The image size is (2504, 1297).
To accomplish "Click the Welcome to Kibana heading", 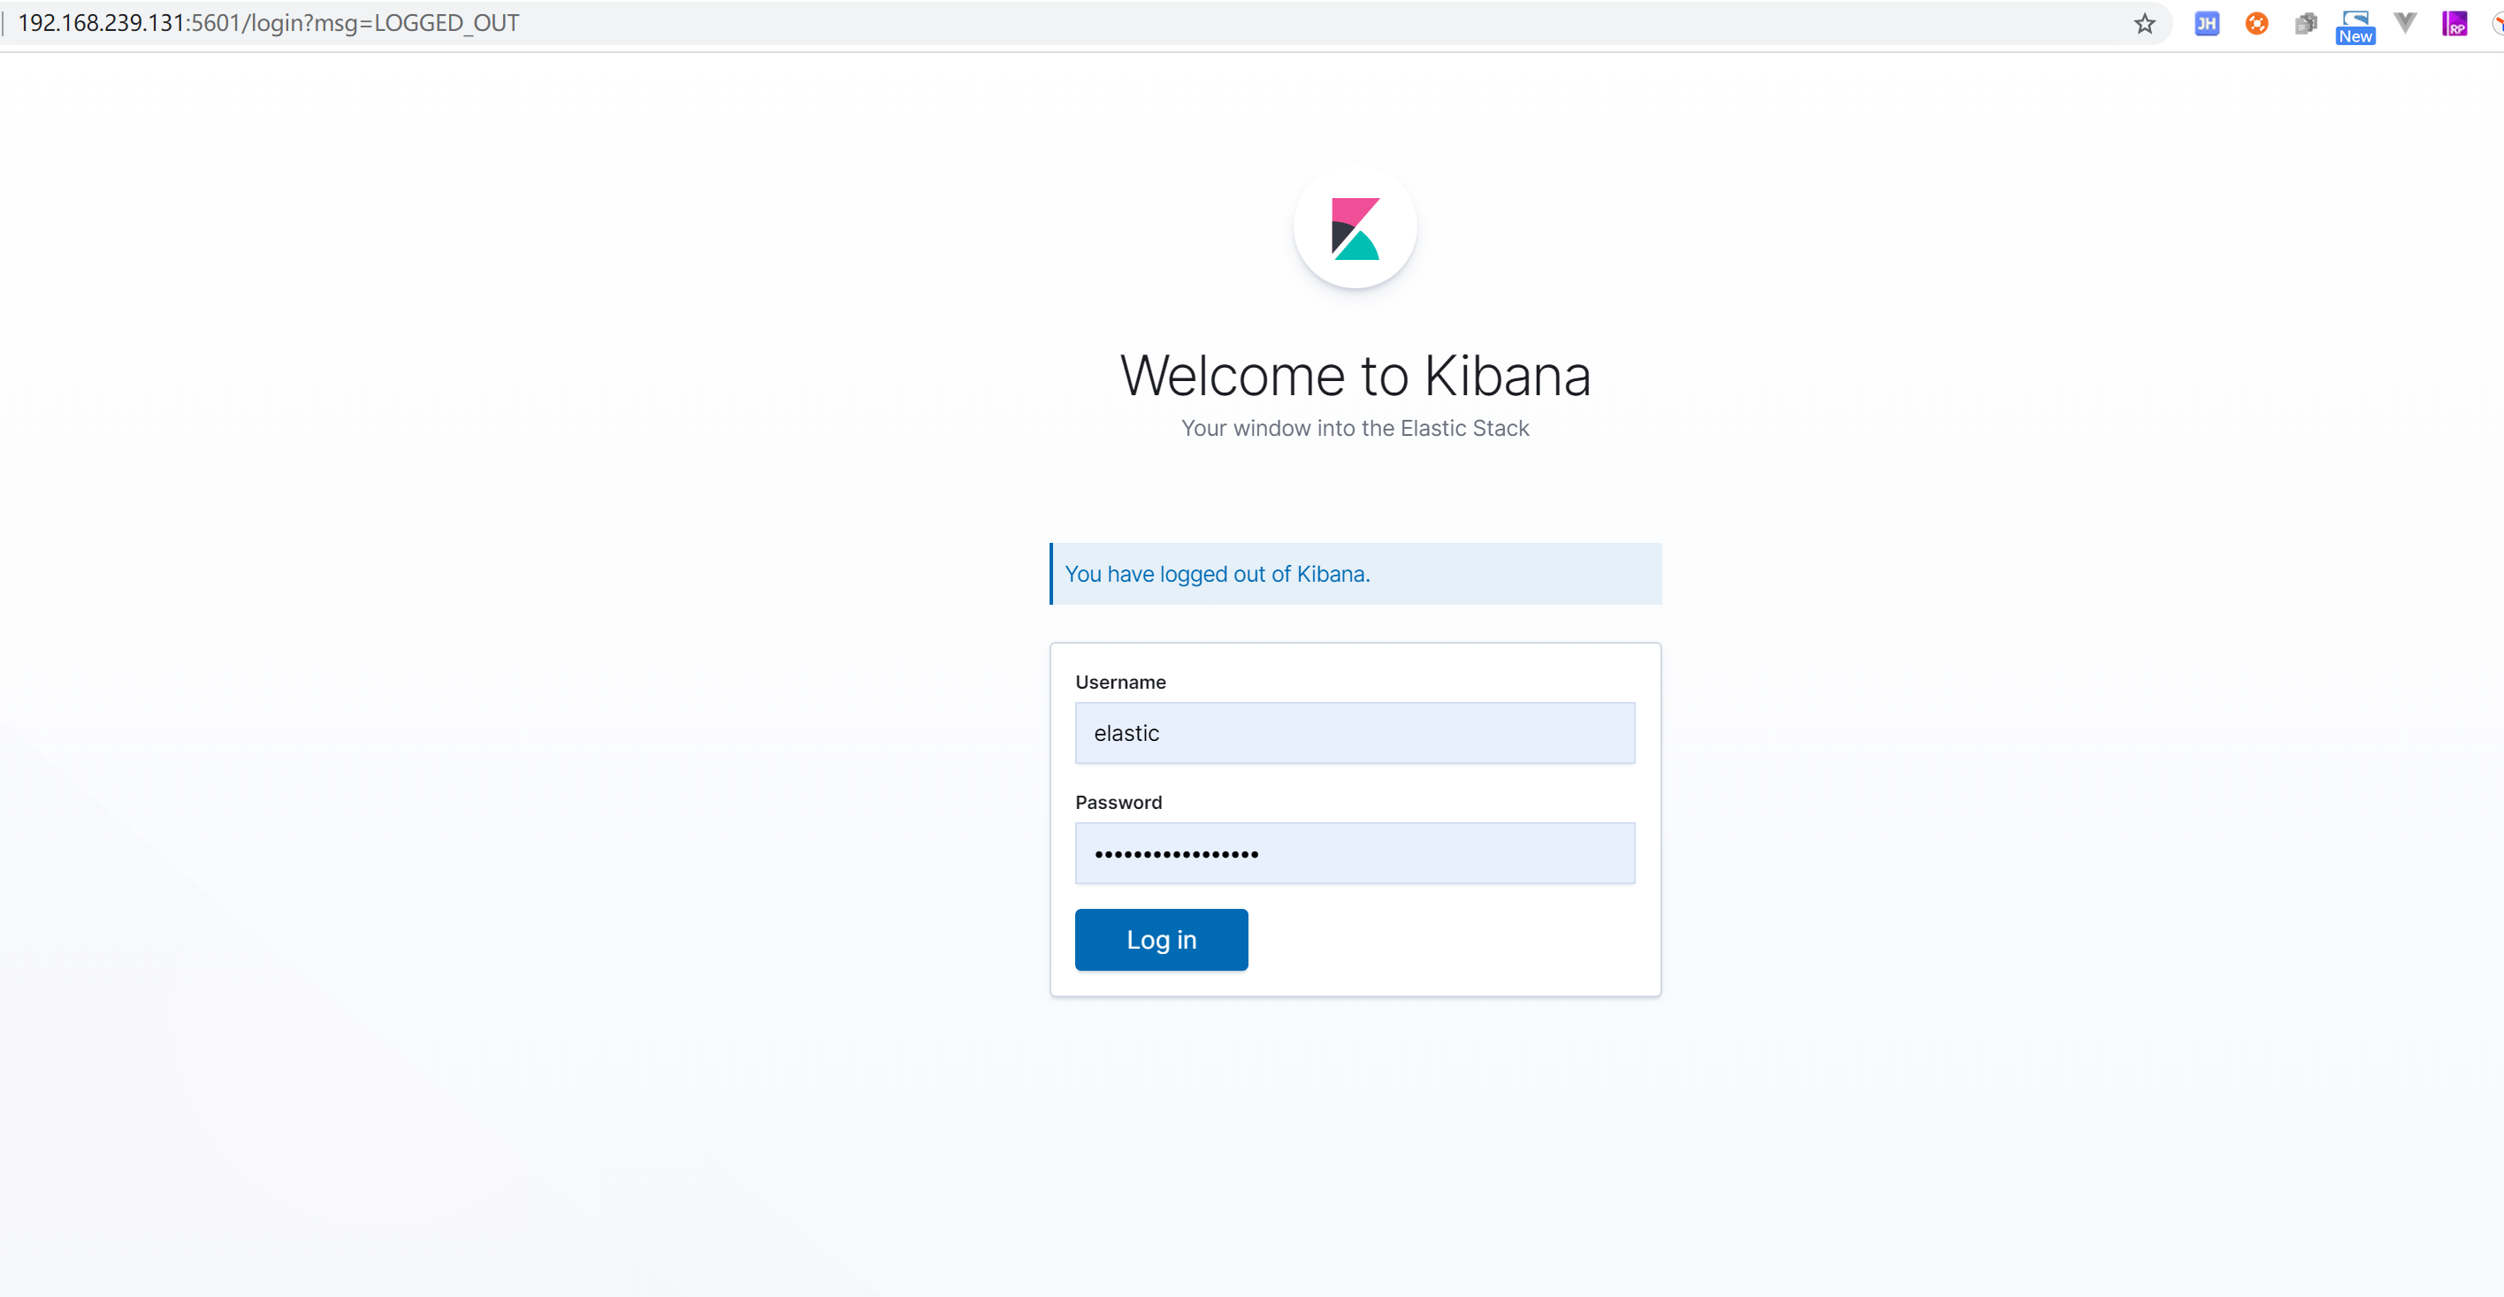I will click(1355, 375).
